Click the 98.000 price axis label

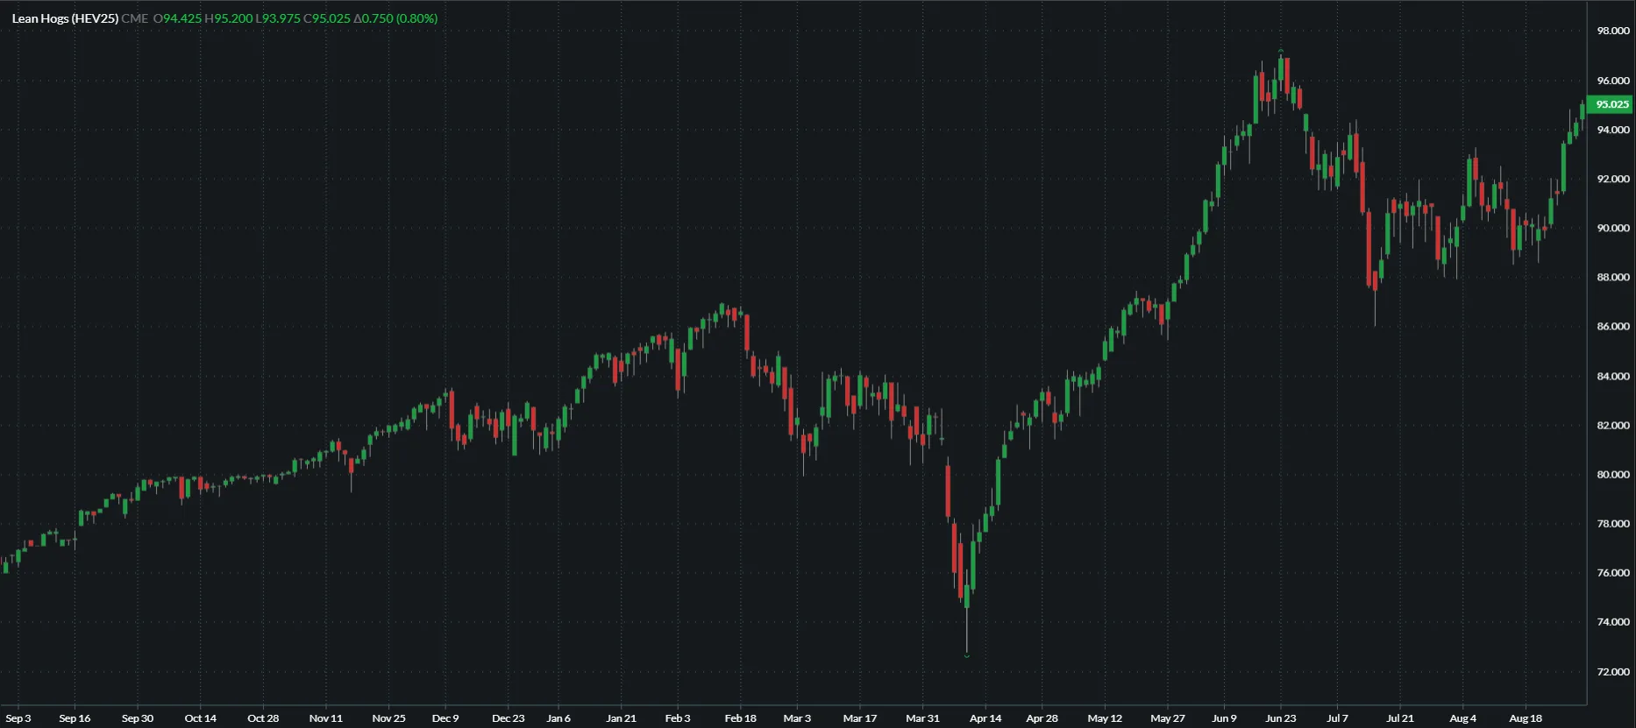point(1613,31)
